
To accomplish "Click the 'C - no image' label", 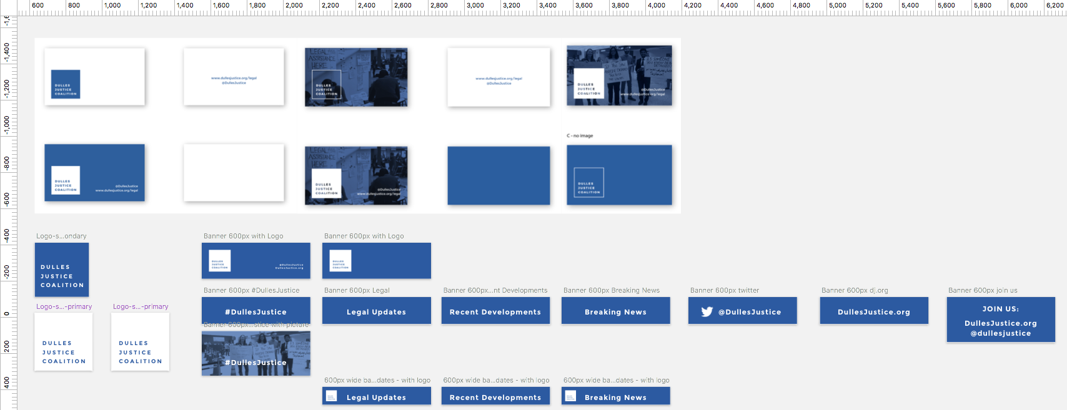I will 580,135.
